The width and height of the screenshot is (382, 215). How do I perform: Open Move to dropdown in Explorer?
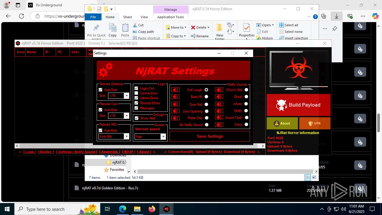pos(176,27)
